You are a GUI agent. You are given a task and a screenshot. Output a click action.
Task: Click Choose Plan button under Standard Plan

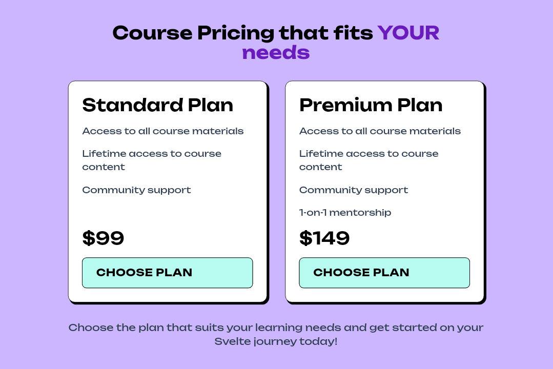point(167,273)
